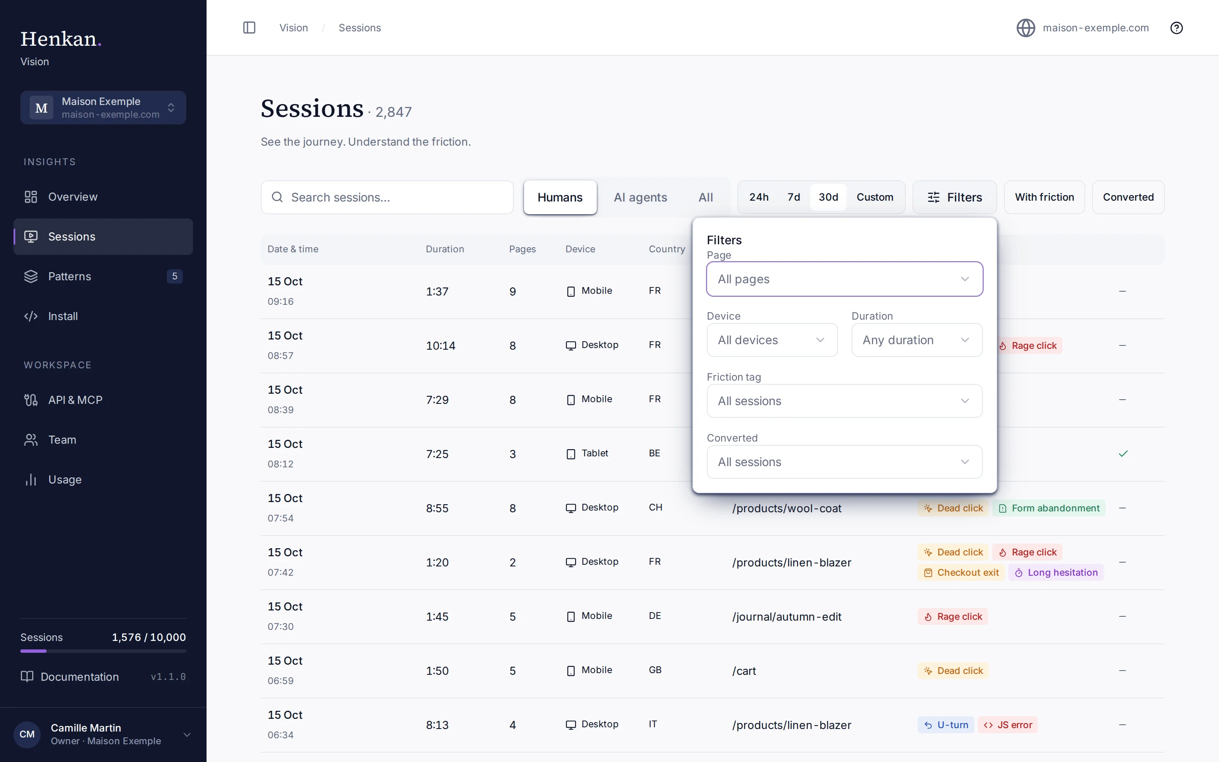Open the Converted All sessions dropdown
The height and width of the screenshot is (762, 1219).
[844, 461]
